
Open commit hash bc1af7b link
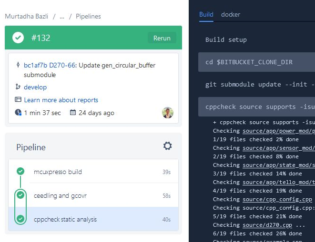[36, 65]
